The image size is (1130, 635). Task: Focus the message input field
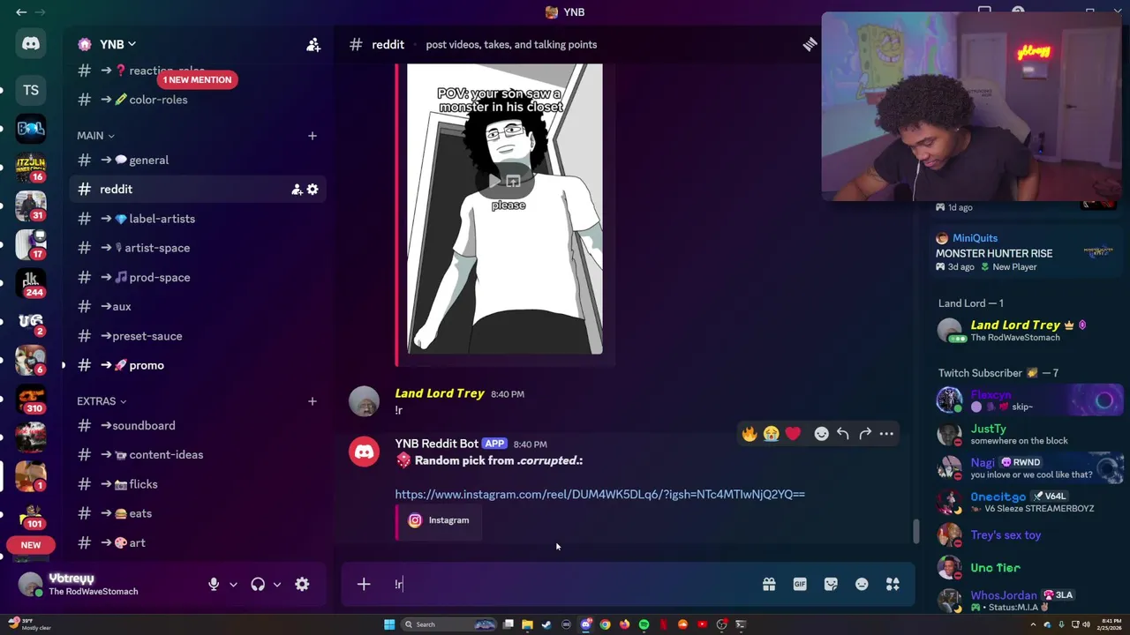point(574,584)
